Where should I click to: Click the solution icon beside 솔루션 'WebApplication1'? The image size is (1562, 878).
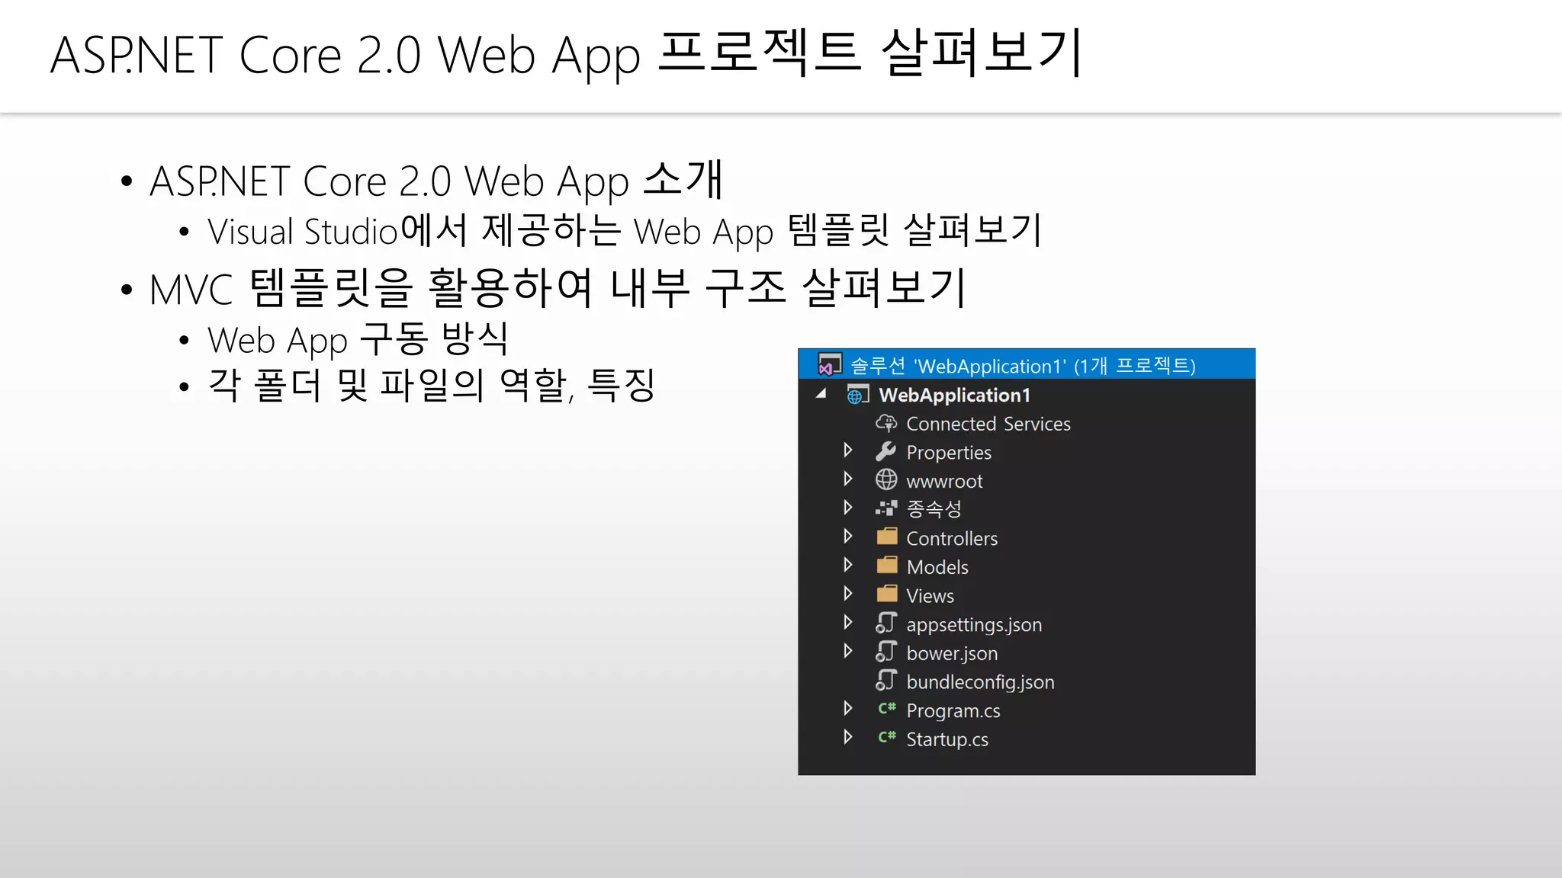(829, 364)
